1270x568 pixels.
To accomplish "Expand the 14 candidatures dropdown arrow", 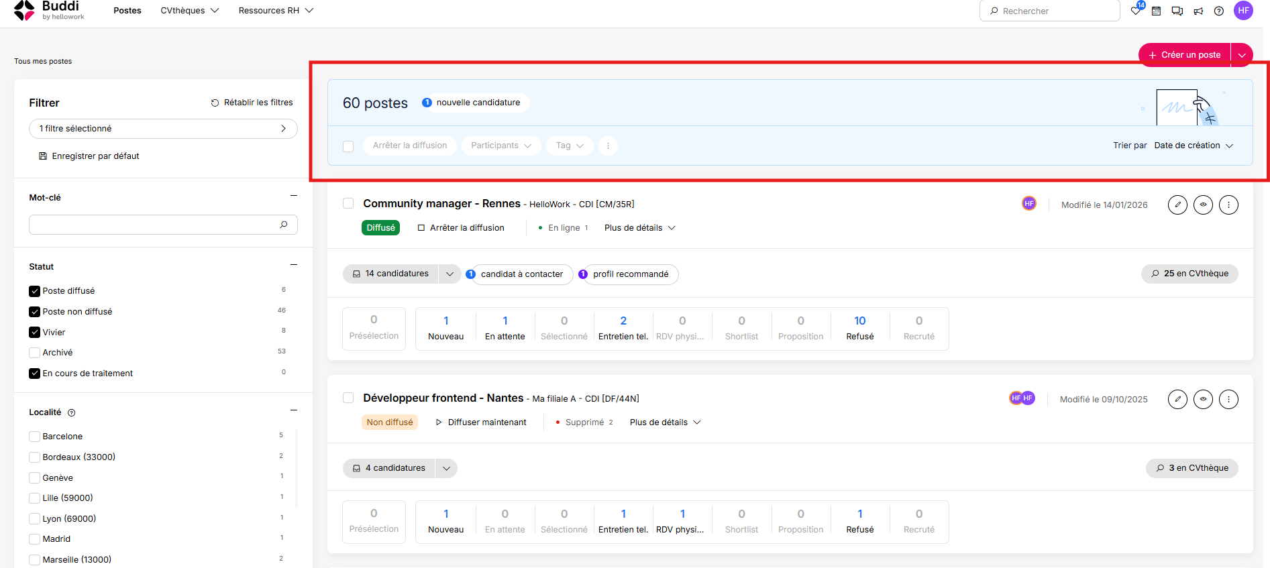I will pos(449,274).
